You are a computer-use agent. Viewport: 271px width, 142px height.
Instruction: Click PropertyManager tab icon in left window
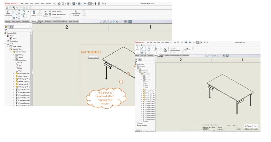coord(12,27)
